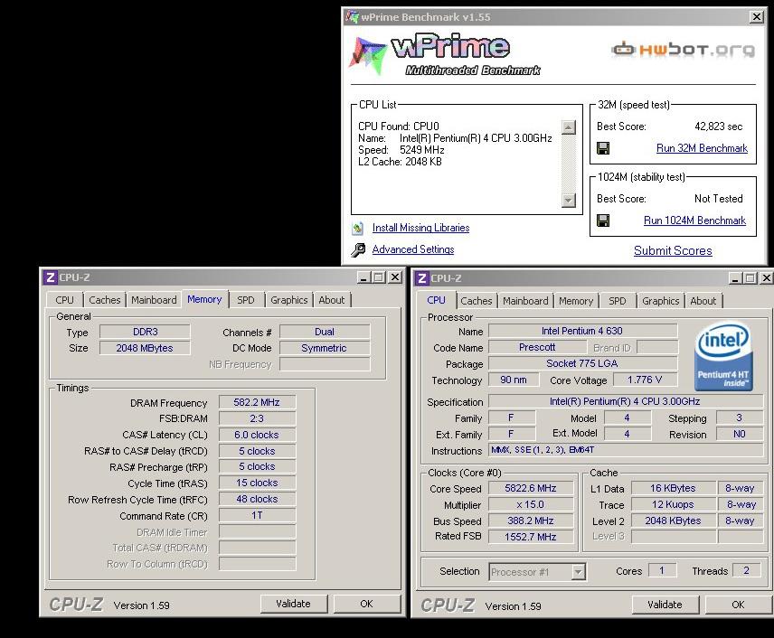This screenshot has height=638, width=774.
Task: Click the memory Size field 2048 MBytes
Action: click(145, 348)
